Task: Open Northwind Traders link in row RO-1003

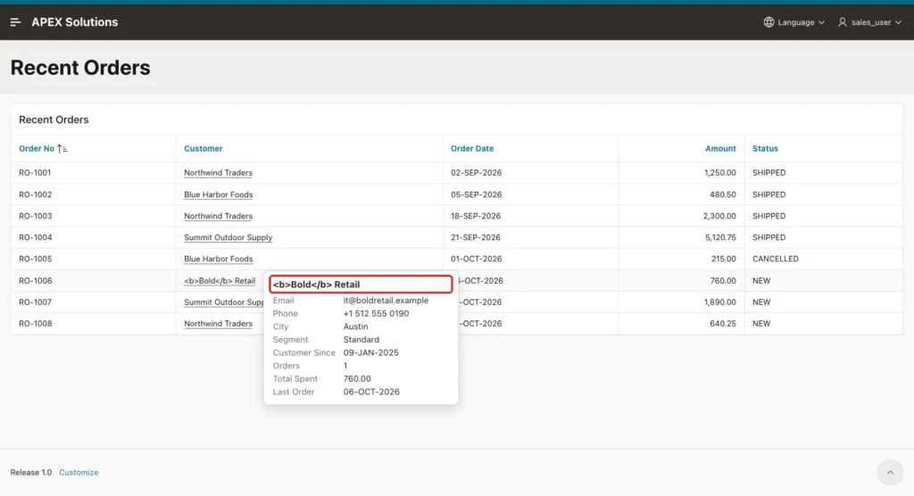Action: 218,216
